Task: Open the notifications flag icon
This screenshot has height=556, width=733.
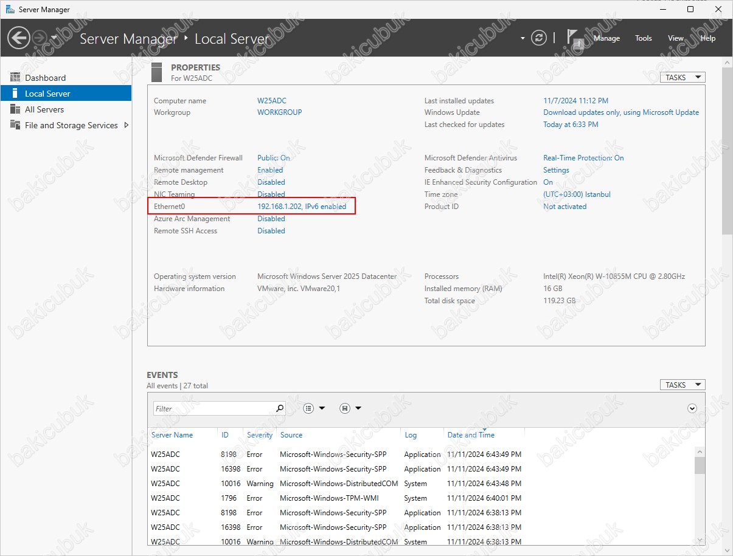Action: click(x=575, y=38)
